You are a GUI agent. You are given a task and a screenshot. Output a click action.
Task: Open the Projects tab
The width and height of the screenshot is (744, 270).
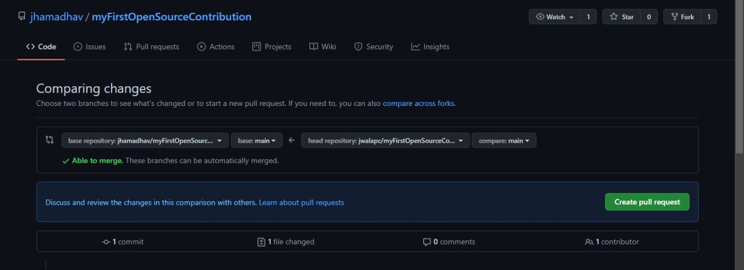[x=271, y=47]
